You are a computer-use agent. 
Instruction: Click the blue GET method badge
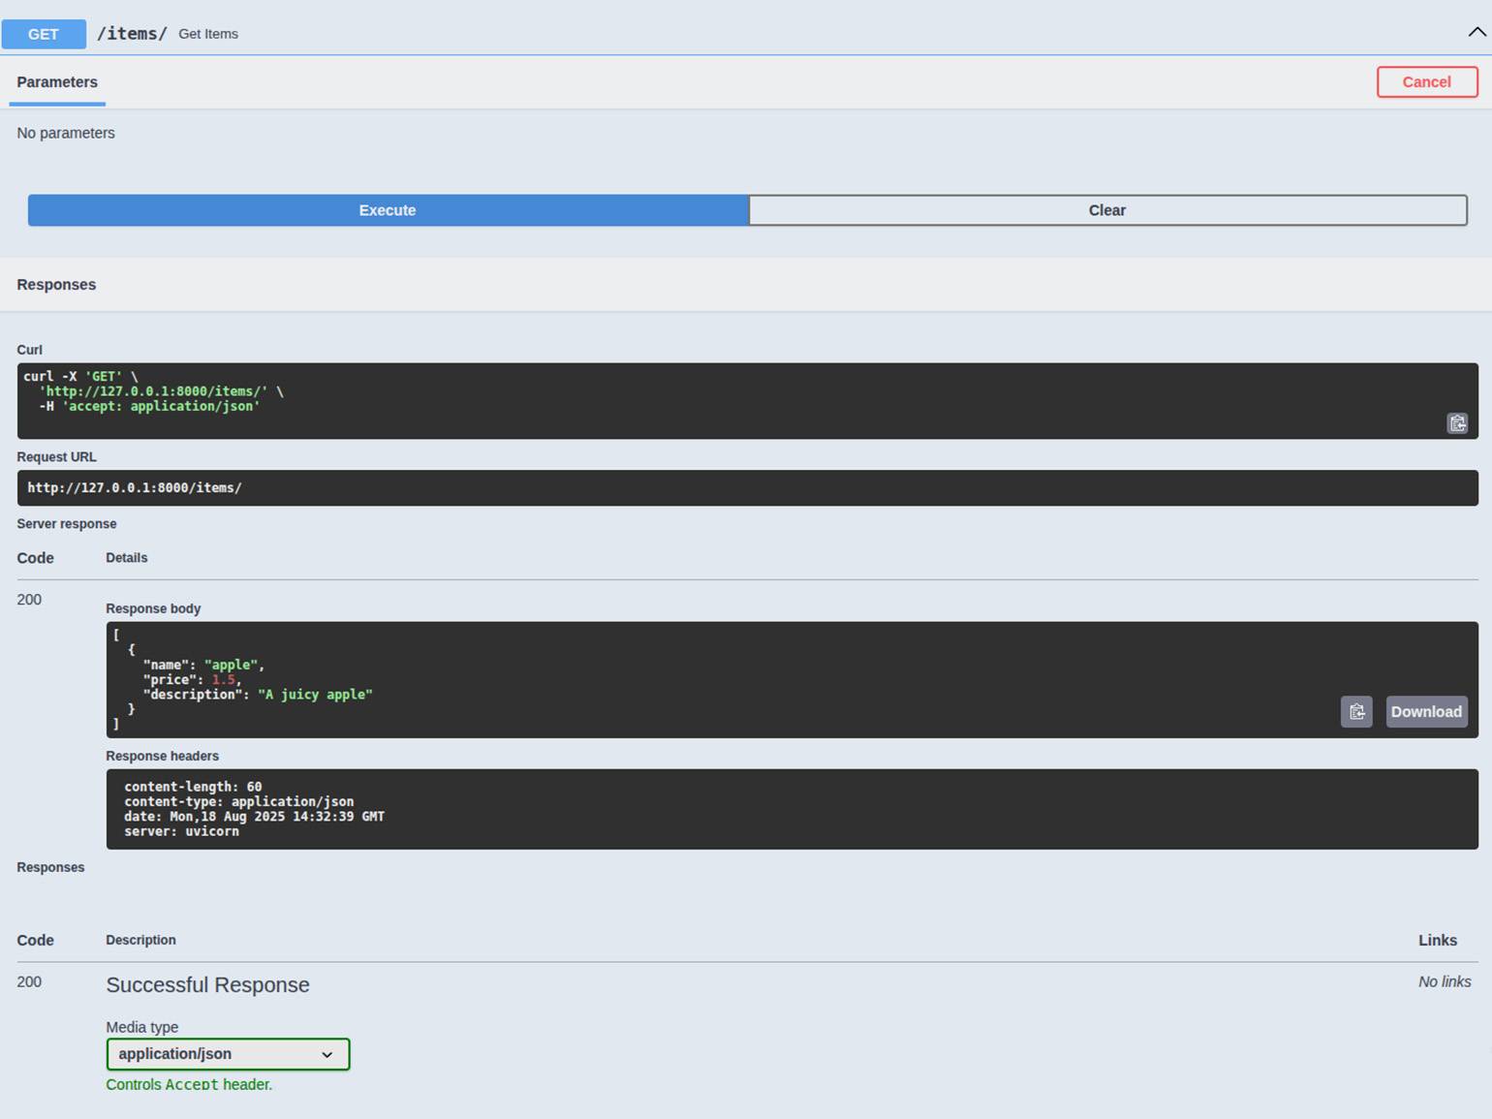pos(44,34)
